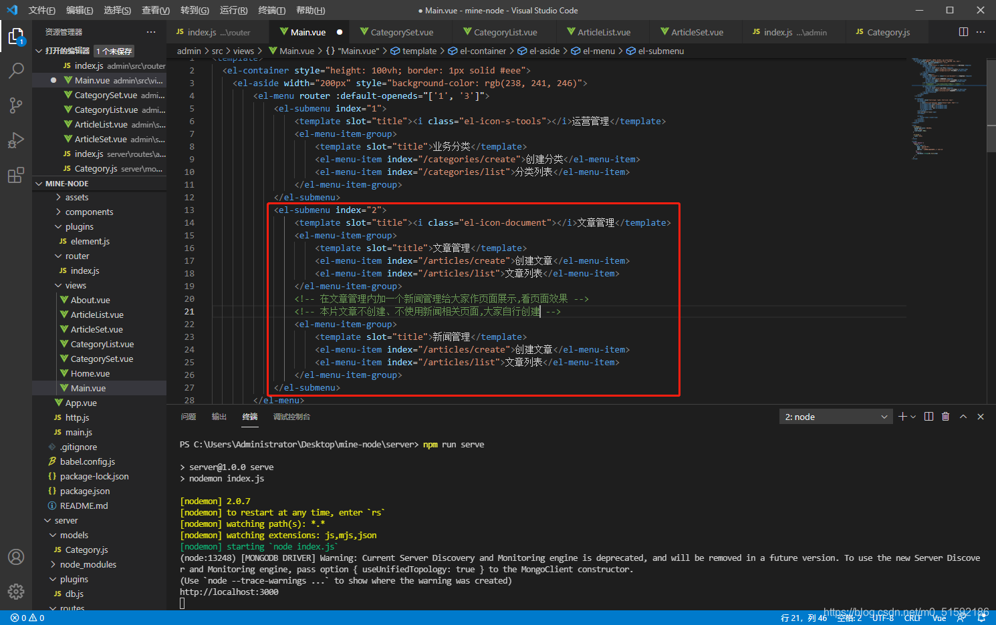Image resolution: width=996 pixels, height=625 pixels.
Task: Open the 终端(T) menu in menu bar
Action: tap(271, 10)
